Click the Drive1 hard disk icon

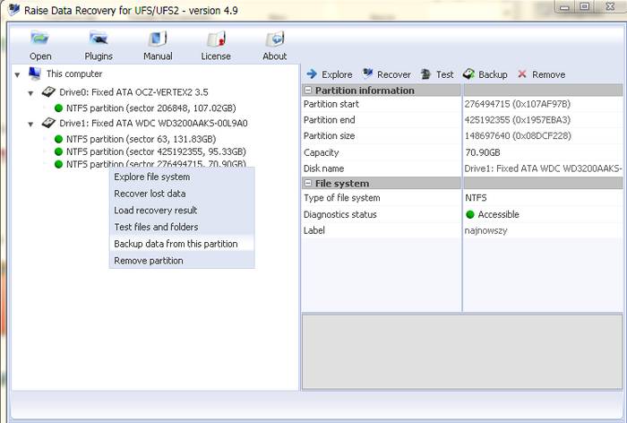[x=48, y=123]
